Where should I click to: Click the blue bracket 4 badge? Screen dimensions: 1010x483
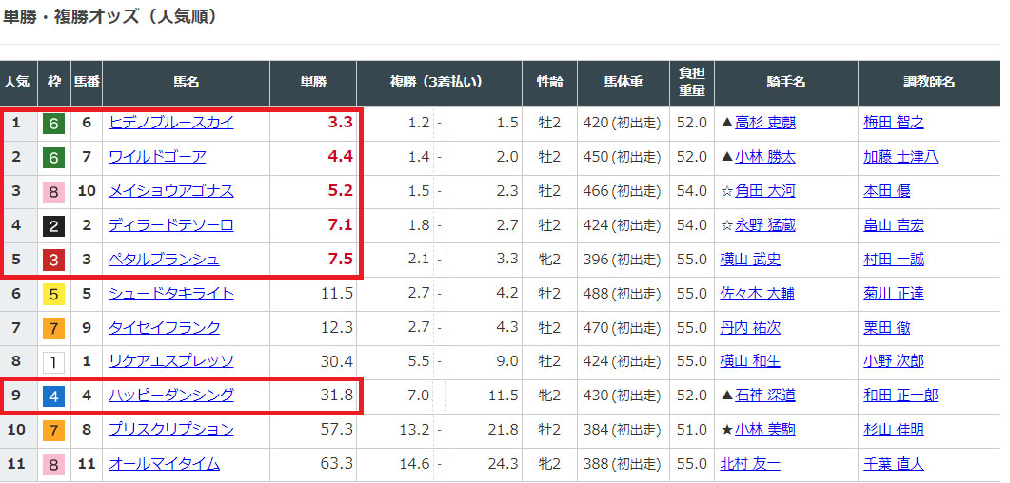54,396
